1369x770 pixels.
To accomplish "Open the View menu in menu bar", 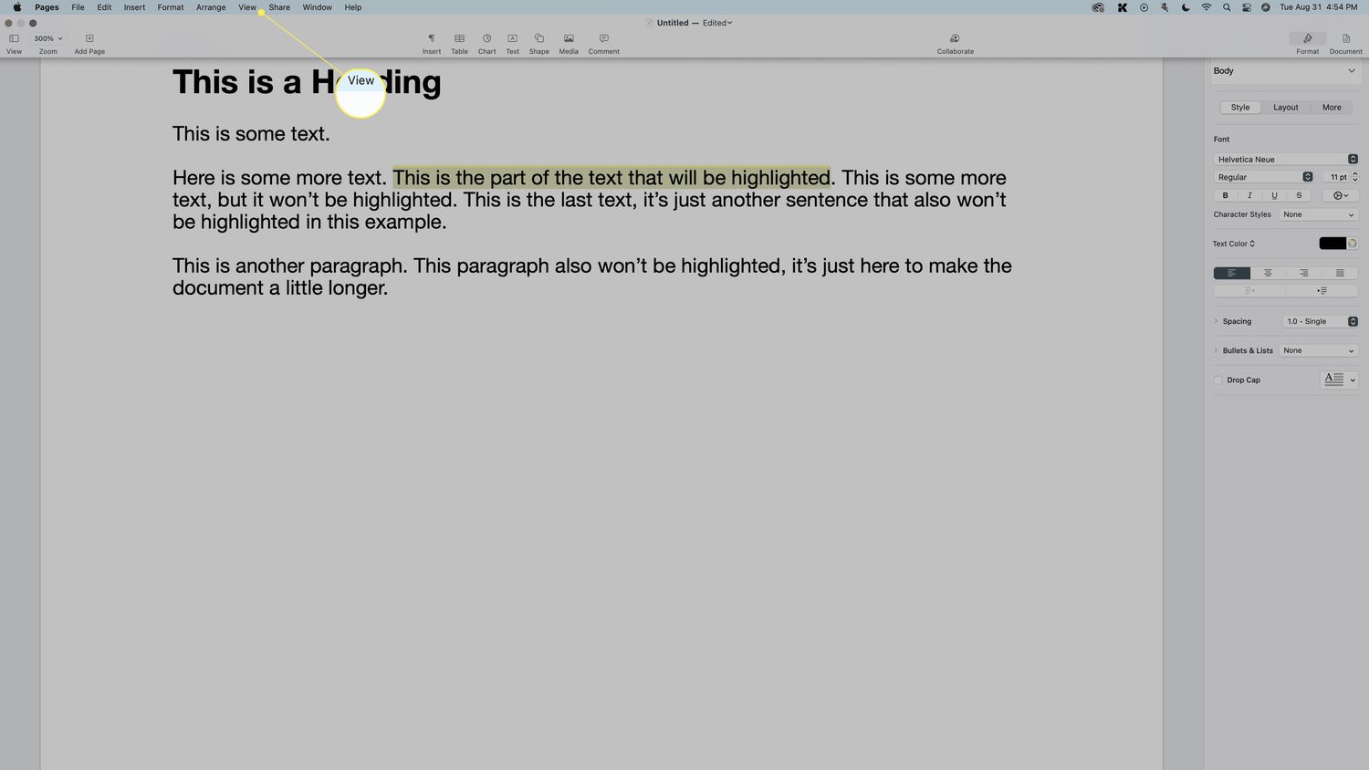I will (x=247, y=7).
